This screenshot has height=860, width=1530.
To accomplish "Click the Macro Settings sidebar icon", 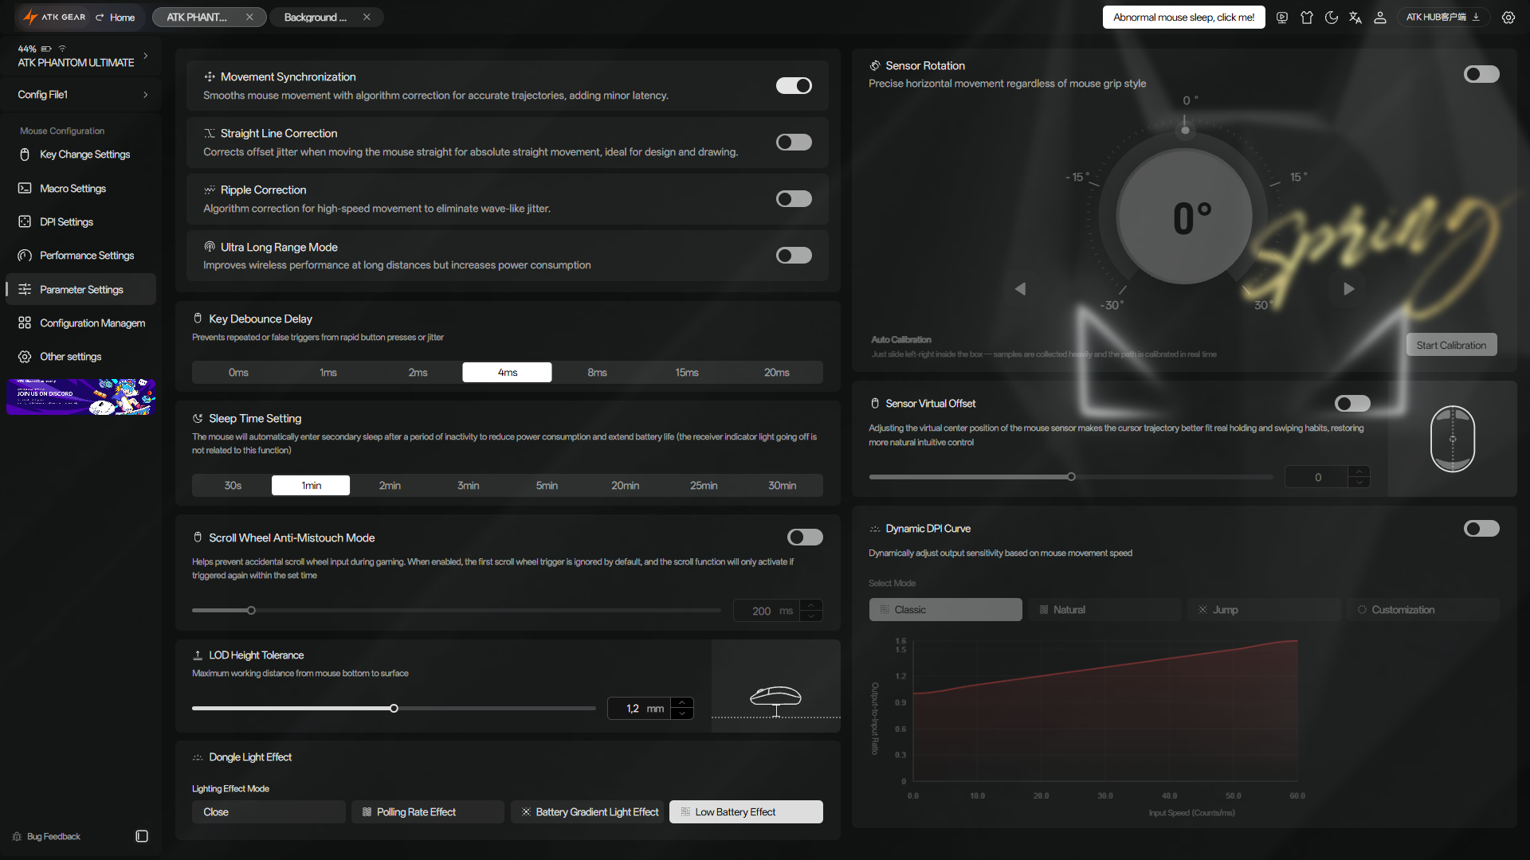I will pyautogui.click(x=25, y=189).
